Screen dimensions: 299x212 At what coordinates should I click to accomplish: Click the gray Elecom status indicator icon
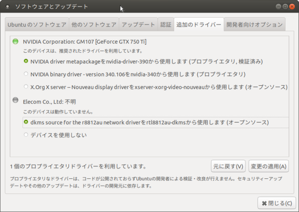click(15, 100)
